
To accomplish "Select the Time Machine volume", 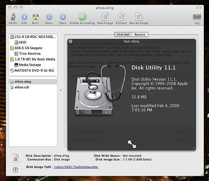I will 30,54.
